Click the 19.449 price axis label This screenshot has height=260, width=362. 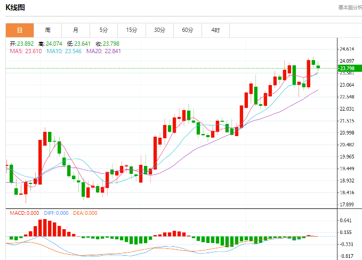click(x=347, y=169)
